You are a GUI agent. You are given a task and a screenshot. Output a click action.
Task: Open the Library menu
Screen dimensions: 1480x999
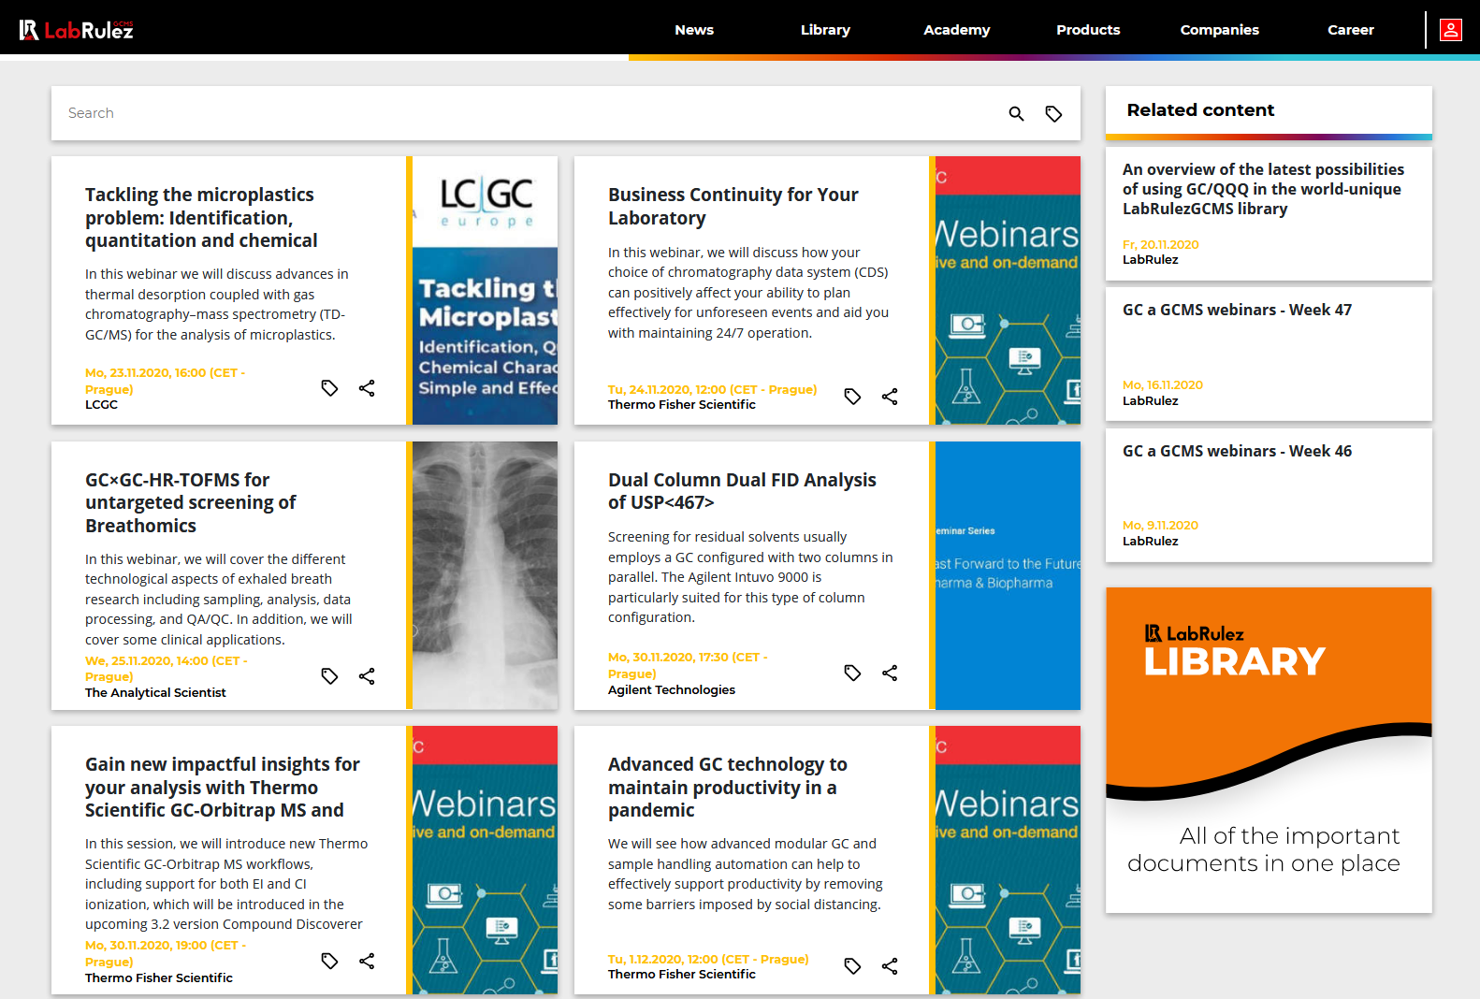pyautogui.click(x=825, y=30)
